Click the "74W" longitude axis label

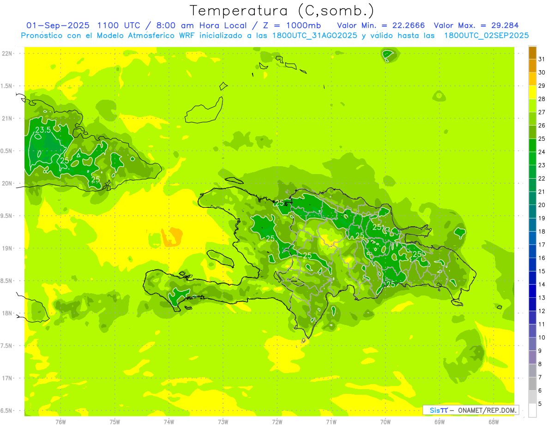tap(169, 422)
